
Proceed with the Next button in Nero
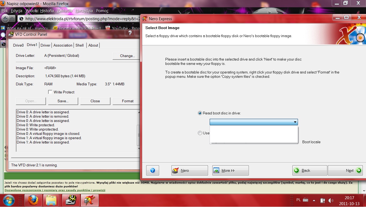(345, 170)
